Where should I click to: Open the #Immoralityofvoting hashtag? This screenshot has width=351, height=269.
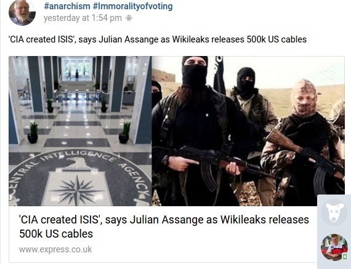[132, 6]
